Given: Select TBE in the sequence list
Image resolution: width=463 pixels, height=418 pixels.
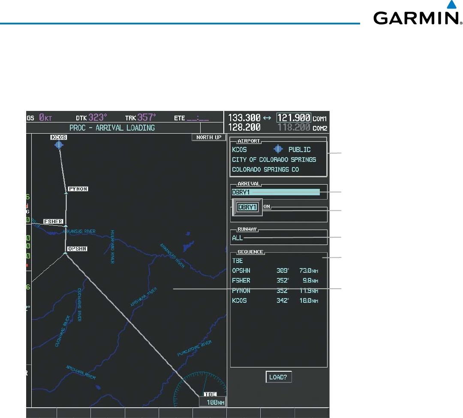Looking at the screenshot, I should click(x=238, y=261).
